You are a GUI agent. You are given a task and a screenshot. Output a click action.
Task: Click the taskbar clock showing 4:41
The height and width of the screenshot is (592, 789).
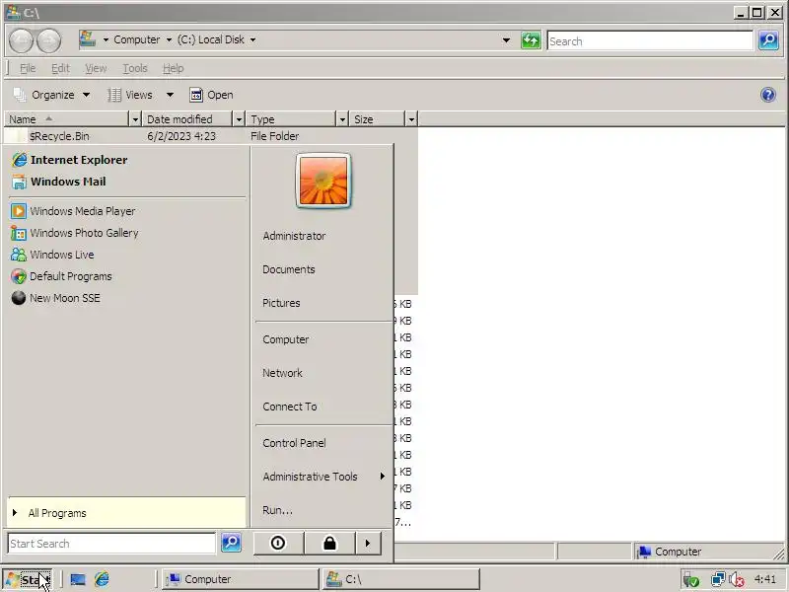pyautogui.click(x=765, y=579)
